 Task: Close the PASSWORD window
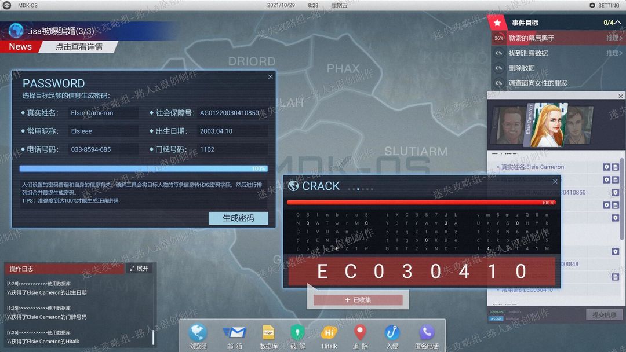(270, 76)
